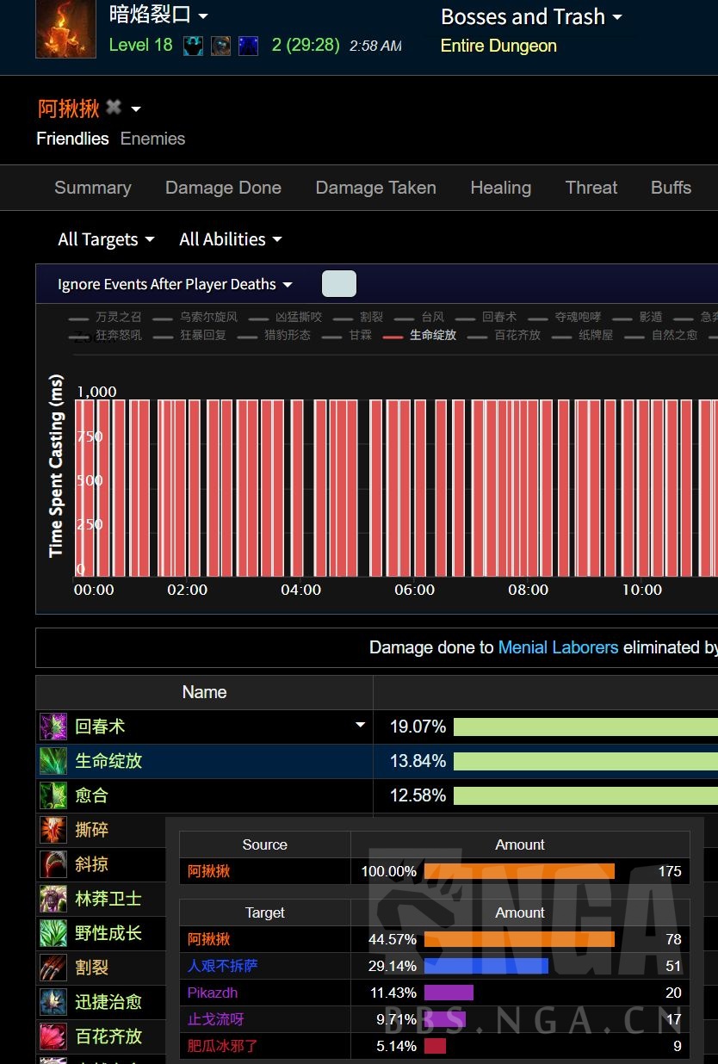The image size is (718, 1064).
Task: Click the 林莽卫士 ability icon
Action: (53, 899)
